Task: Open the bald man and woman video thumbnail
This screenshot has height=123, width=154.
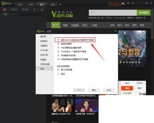Action: coord(63,105)
